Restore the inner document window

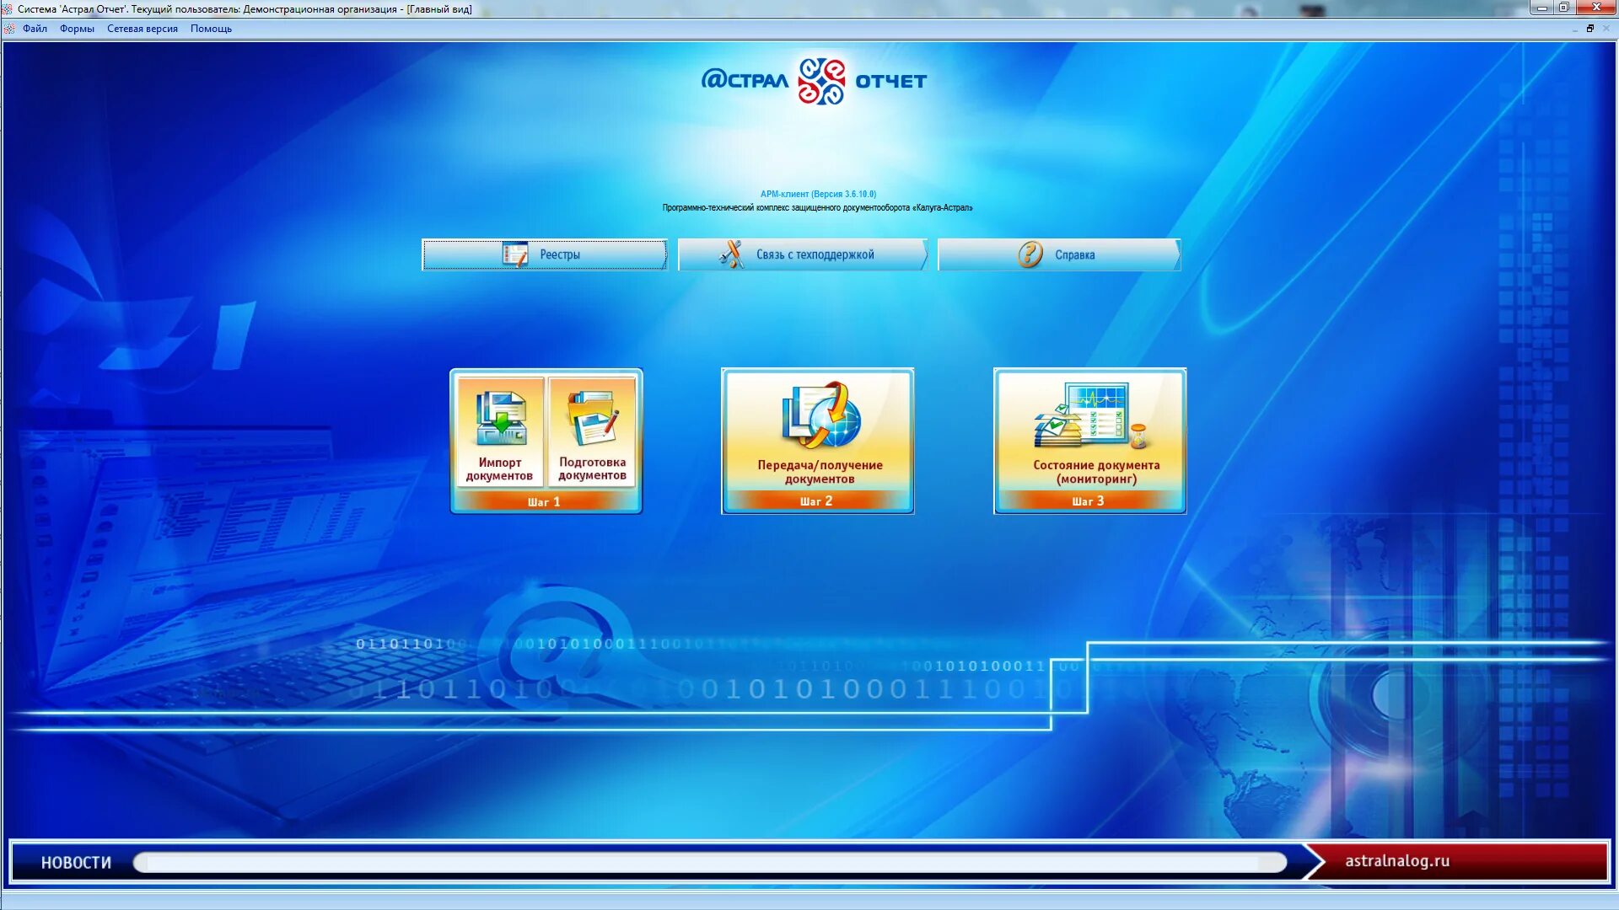(1590, 29)
